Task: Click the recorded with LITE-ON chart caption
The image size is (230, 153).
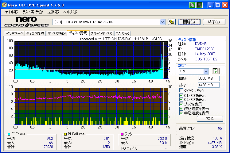Action: tap(121, 39)
